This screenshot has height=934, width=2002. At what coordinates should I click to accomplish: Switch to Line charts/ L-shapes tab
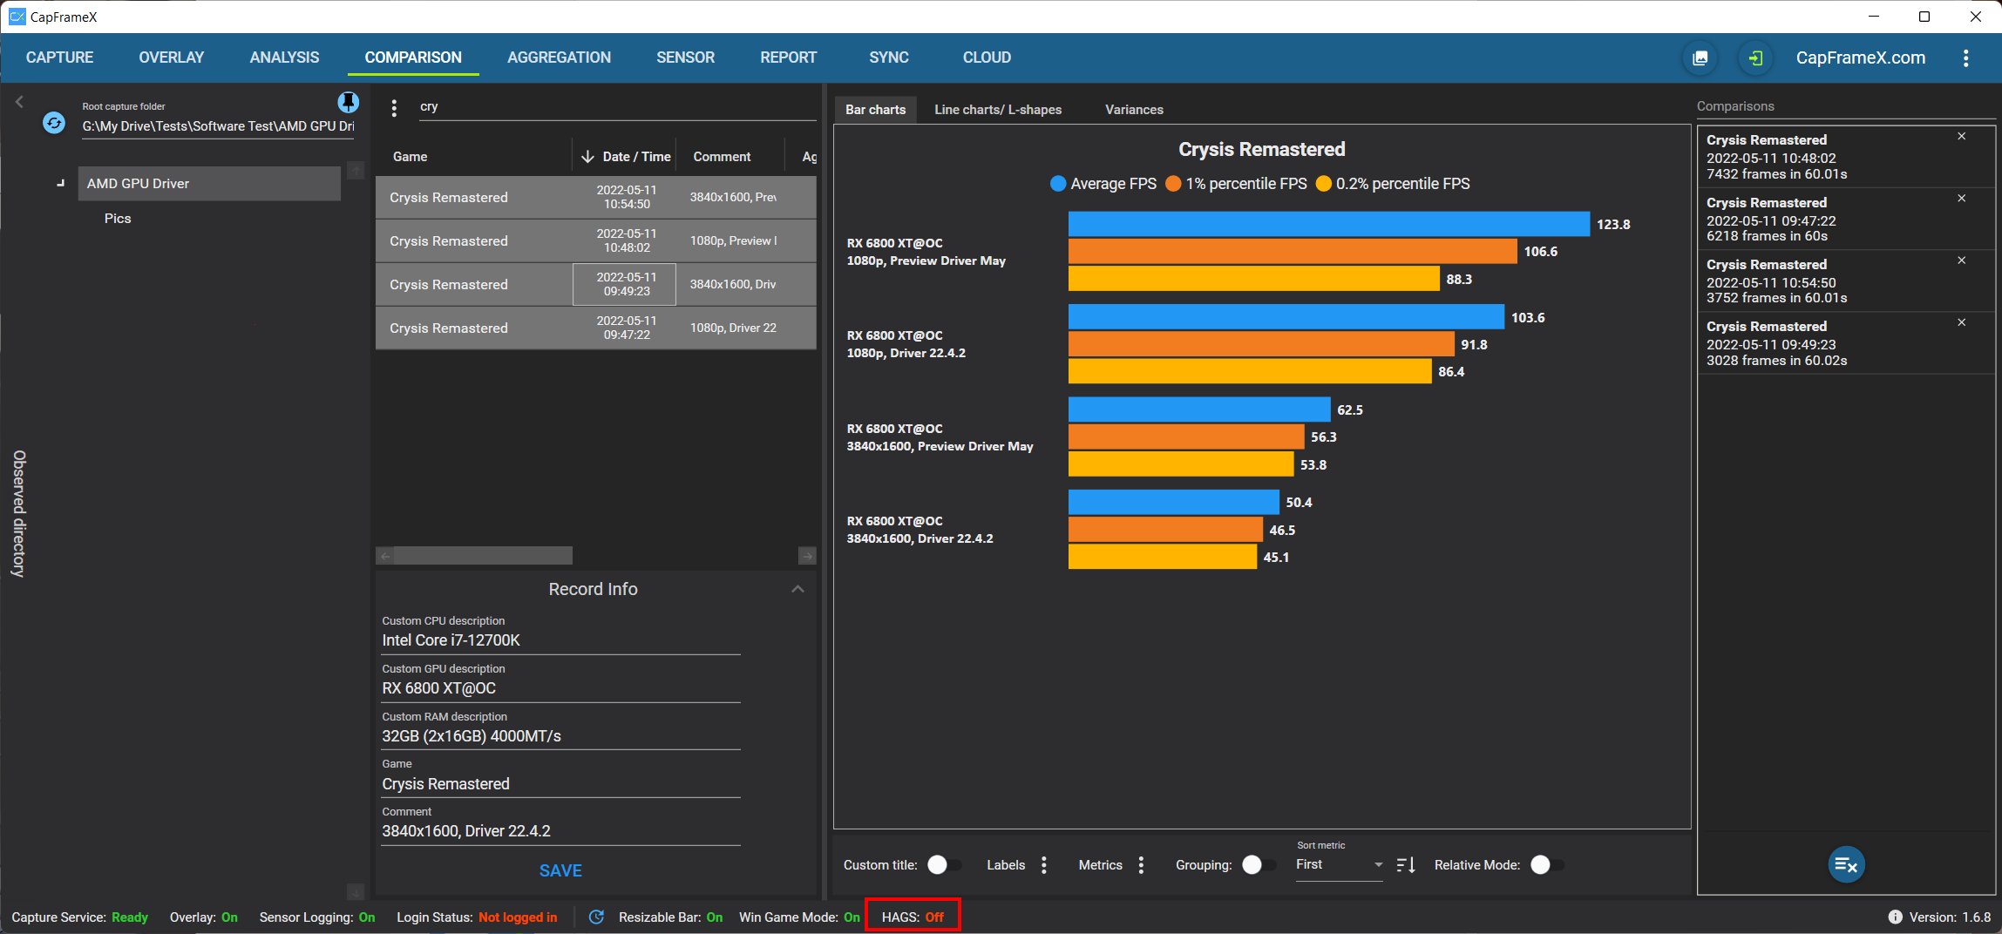pyautogui.click(x=998, y=110)
